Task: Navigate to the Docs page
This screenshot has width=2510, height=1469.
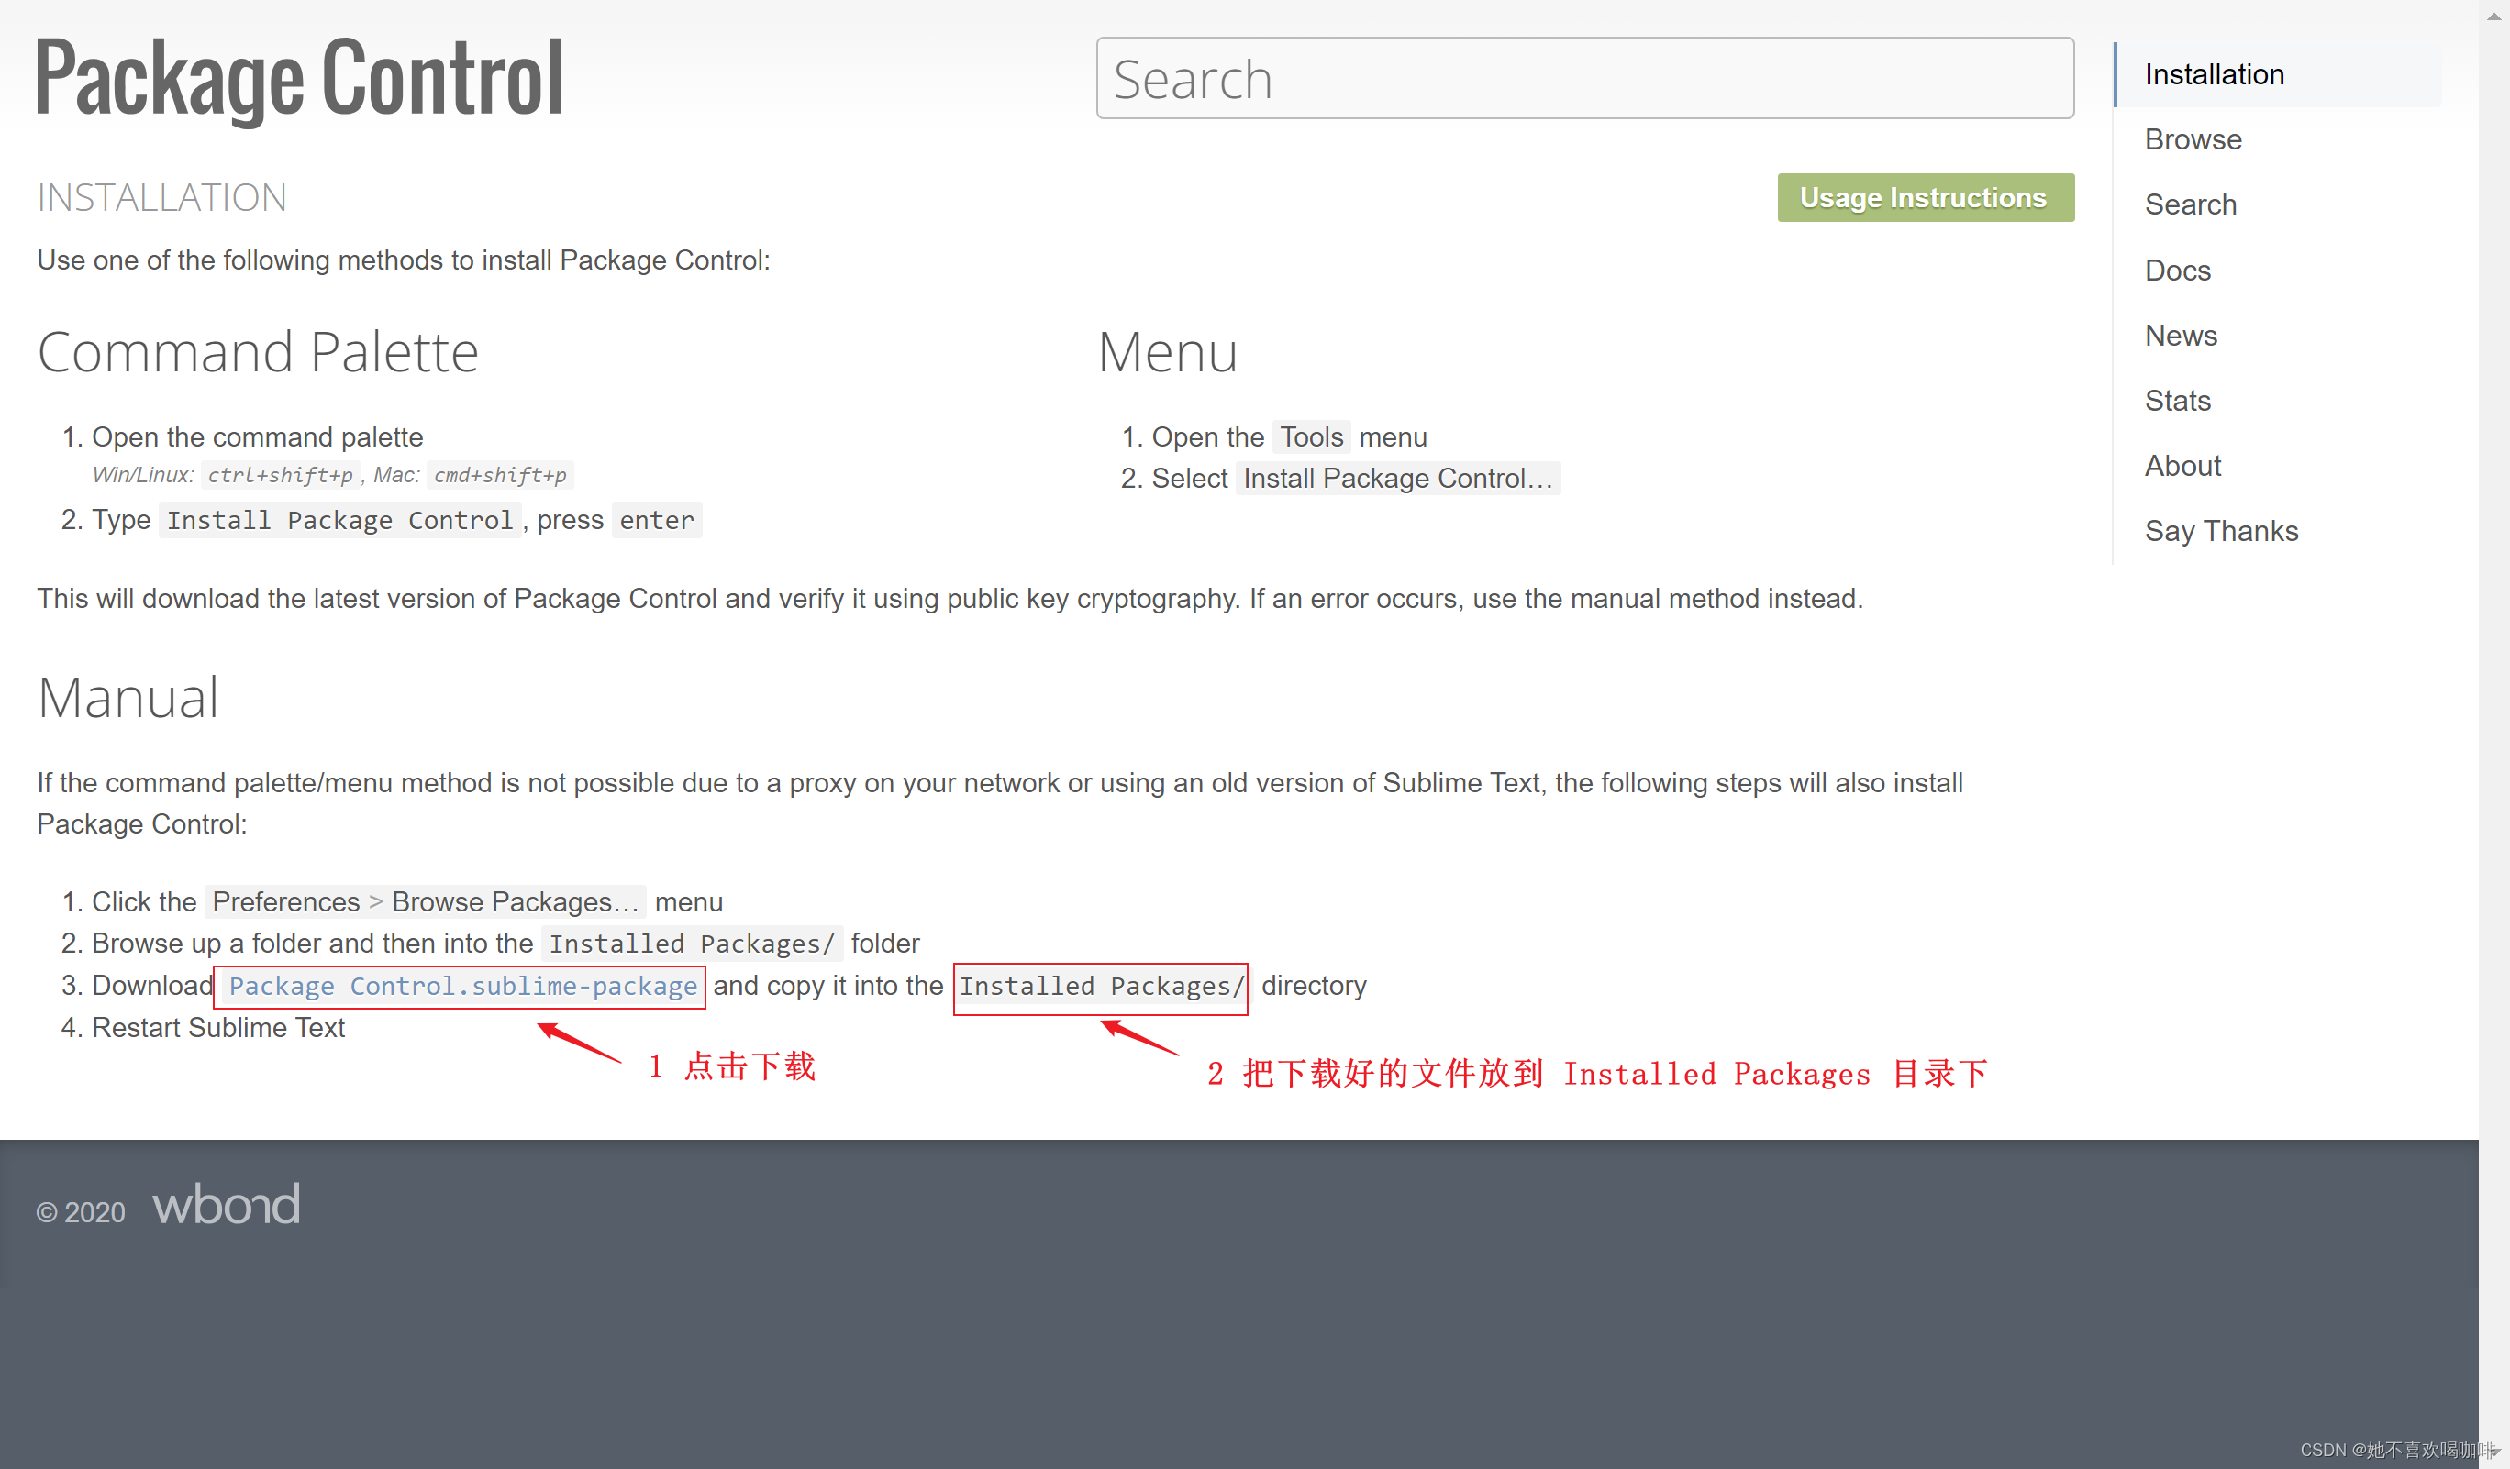Action: [2176, 271]
